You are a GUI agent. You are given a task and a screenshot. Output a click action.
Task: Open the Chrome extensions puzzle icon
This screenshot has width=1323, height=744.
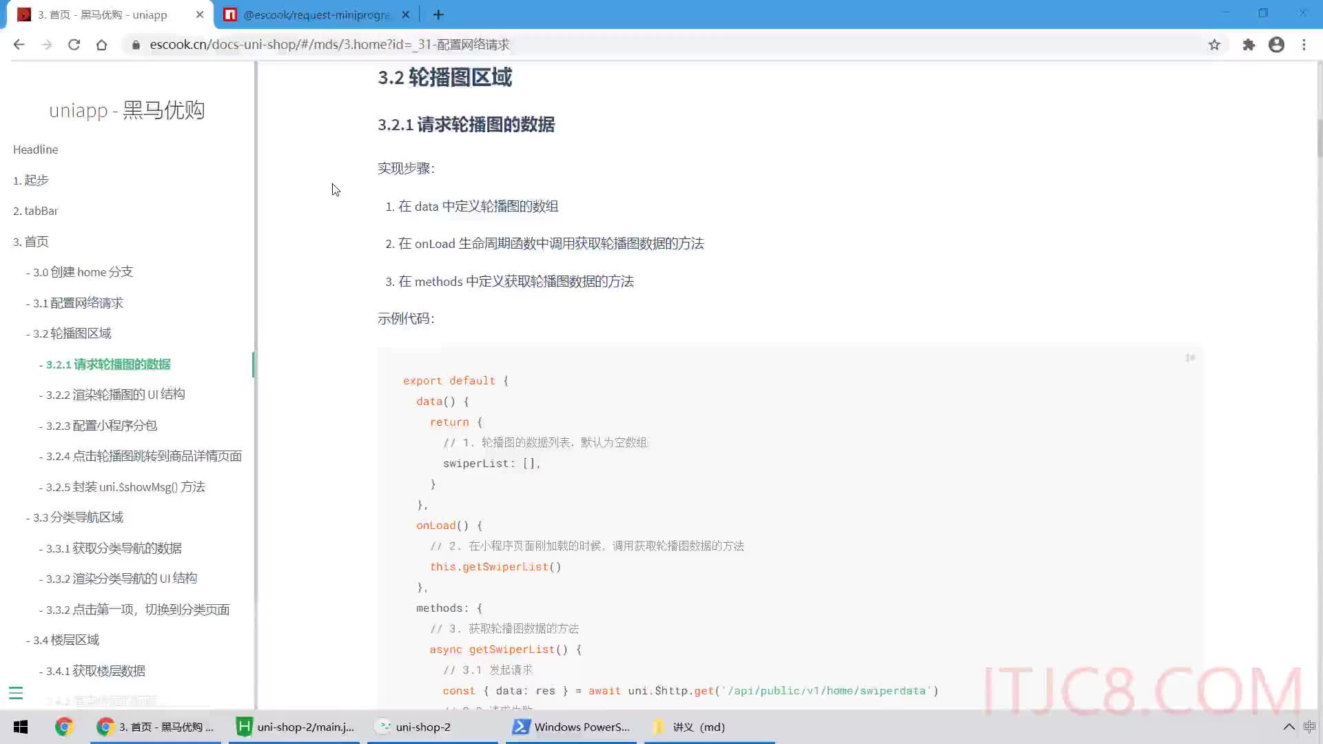click(x=1249, y=45)
